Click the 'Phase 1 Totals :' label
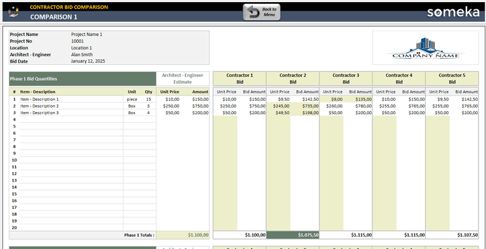The height and width of the screenshot is (249, 486). click(139, 235)
